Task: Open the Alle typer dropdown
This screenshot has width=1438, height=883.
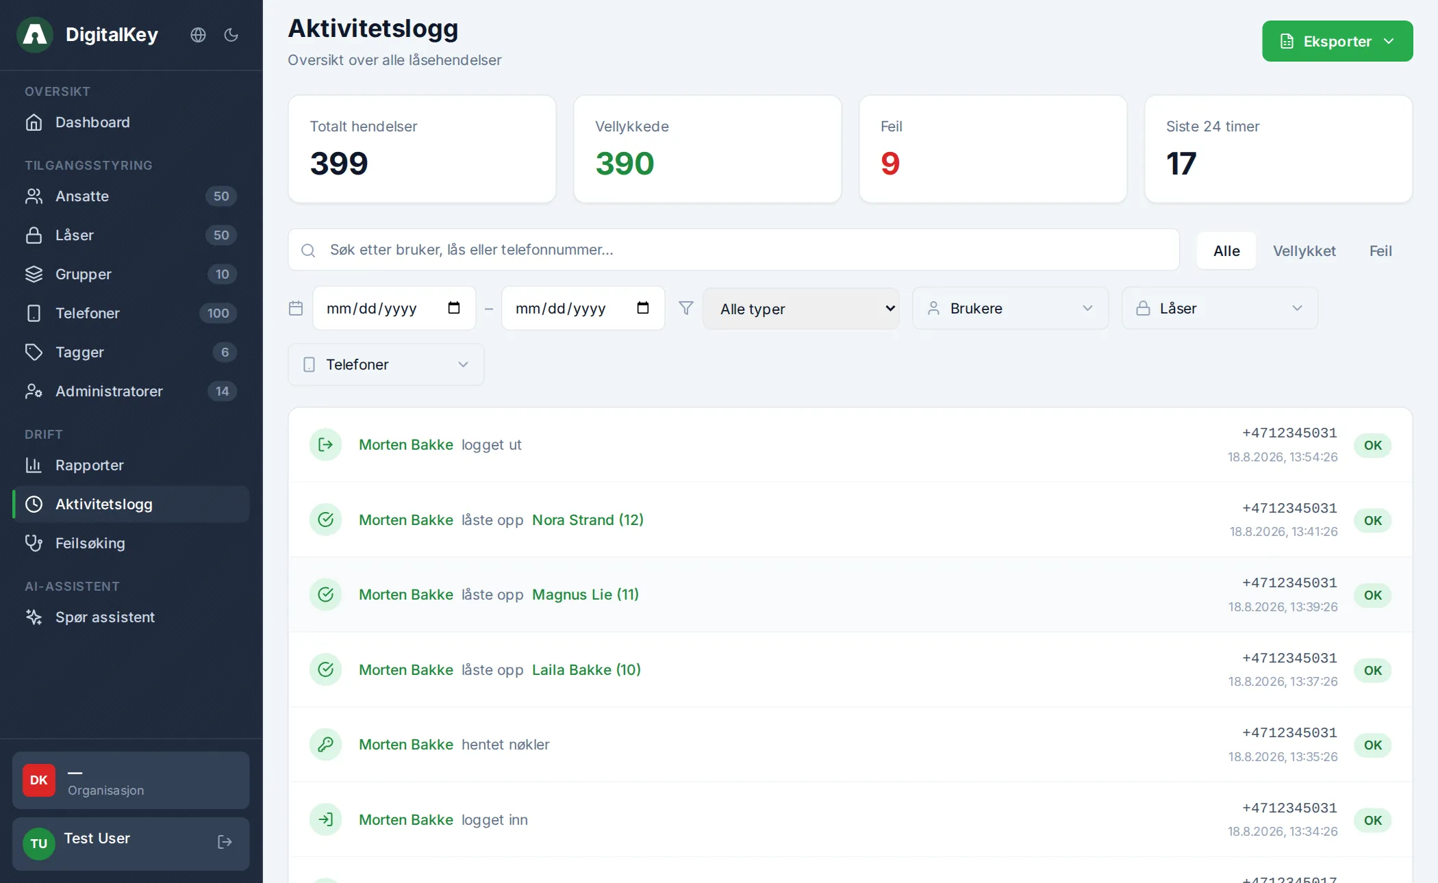Action: tap(801, 309)
